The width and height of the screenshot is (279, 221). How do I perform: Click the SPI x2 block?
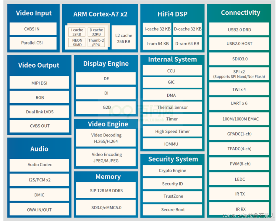tap(239, 74)
